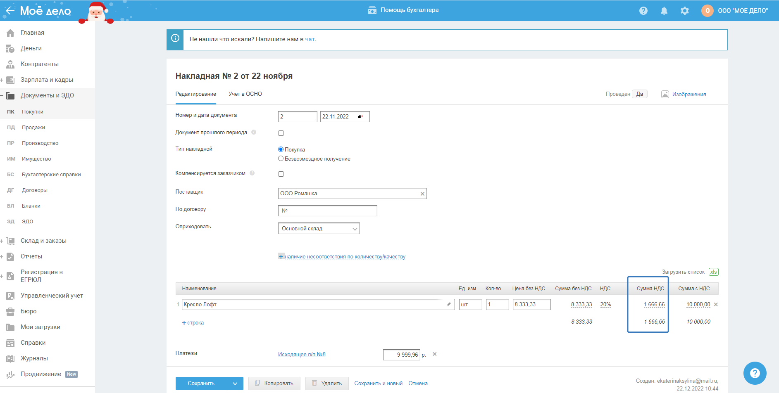Open the help question mark icon in header
The image size is (779, 393).
[643, 11]
